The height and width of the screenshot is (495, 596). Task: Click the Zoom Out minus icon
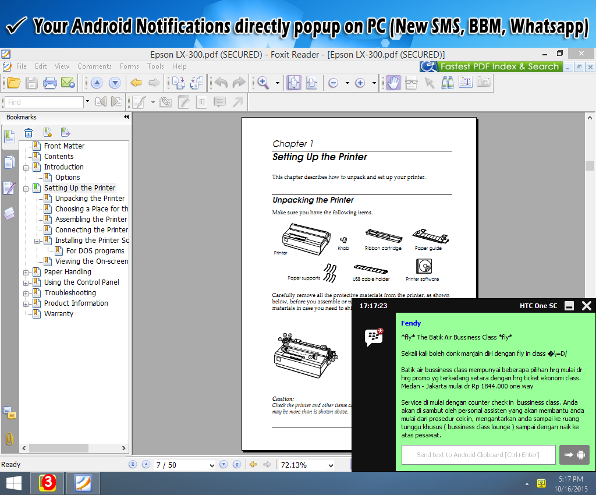(334, 83)
